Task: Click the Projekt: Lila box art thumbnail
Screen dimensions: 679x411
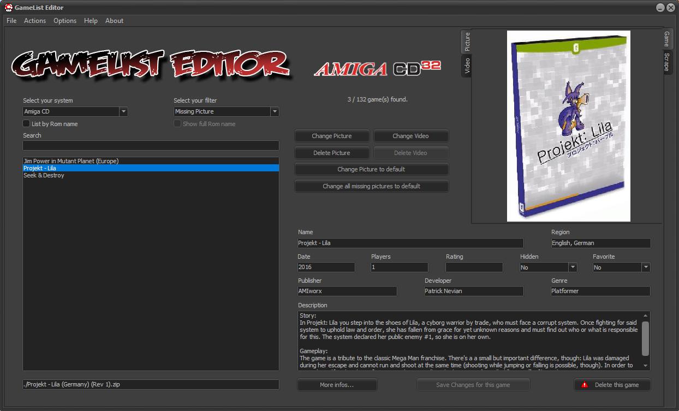Action: (x=569, y=126)
